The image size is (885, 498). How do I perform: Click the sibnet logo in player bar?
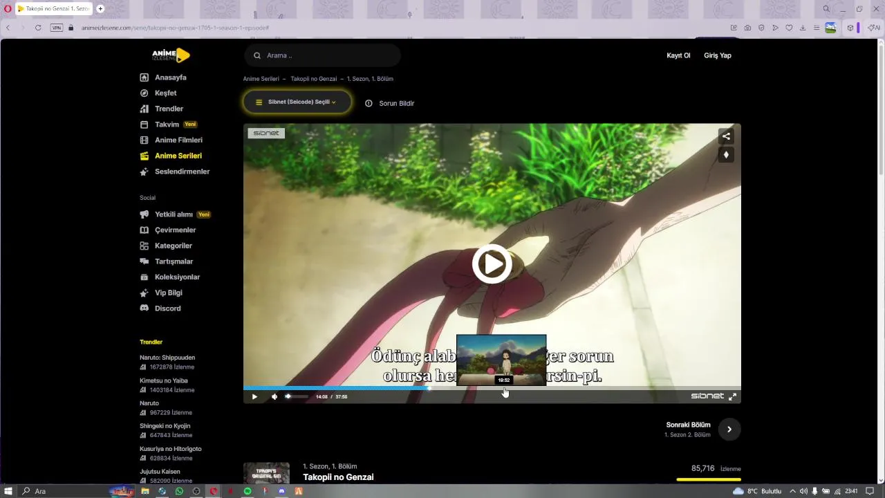(707, 396)
